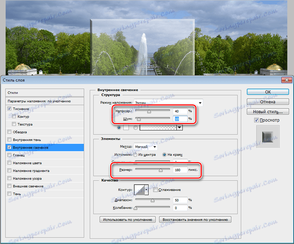Image resolution: width=294 pixels, height=244 pixels.
Task: Enable the Текстура checkbox
Action: [x=14, y=124]
